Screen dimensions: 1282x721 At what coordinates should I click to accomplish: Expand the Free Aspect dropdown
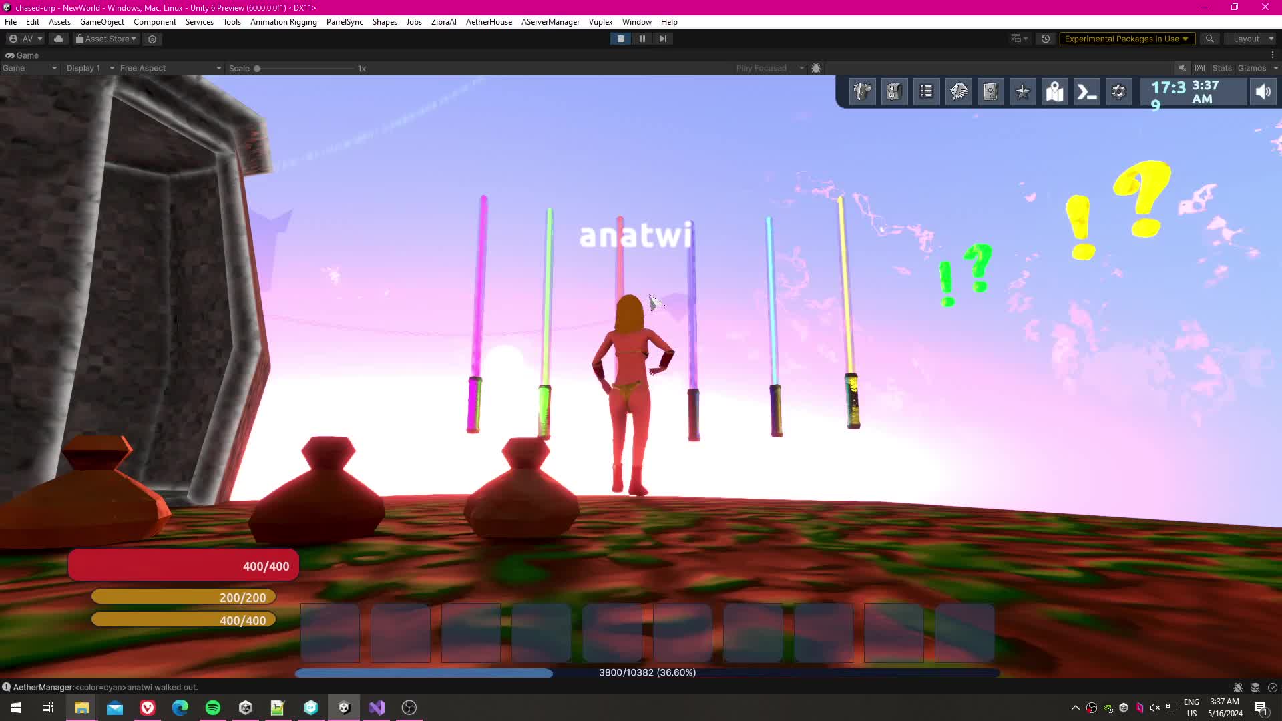tap(170, 68)
